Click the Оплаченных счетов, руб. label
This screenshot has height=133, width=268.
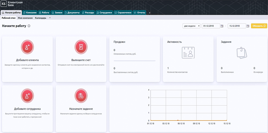tap(125, 54)
